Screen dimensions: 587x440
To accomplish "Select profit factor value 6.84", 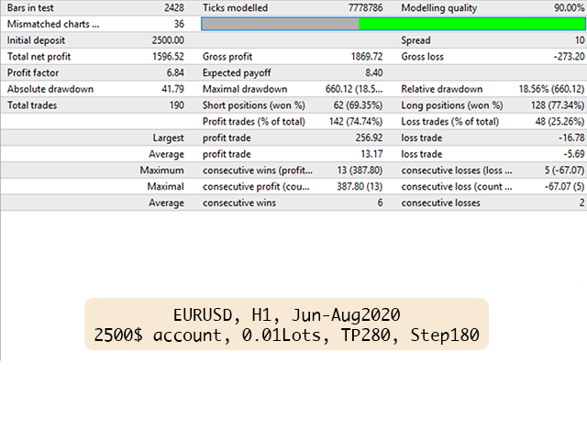I will click(x=175, y=72).
